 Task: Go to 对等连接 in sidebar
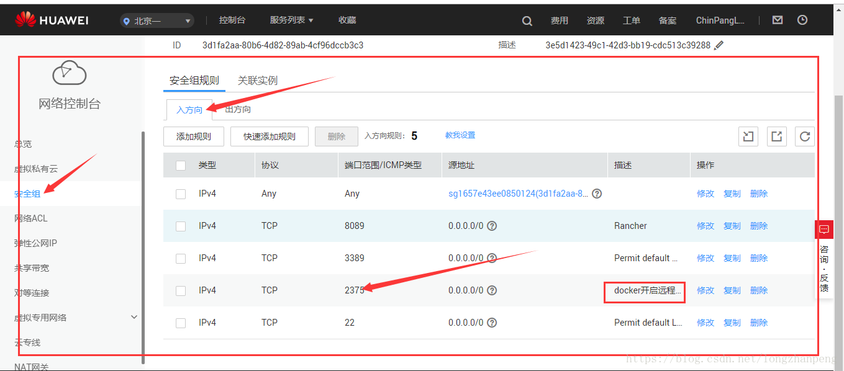coord(32,293)
